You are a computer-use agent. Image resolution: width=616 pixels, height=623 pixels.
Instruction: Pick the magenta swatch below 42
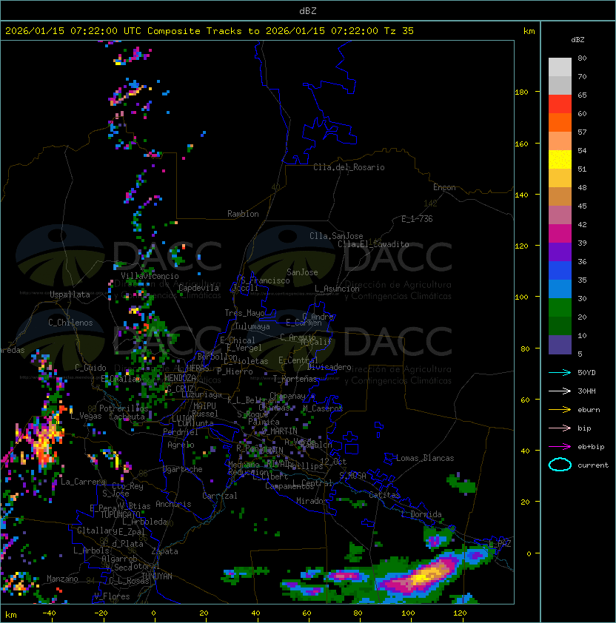(x=560, y=233)
